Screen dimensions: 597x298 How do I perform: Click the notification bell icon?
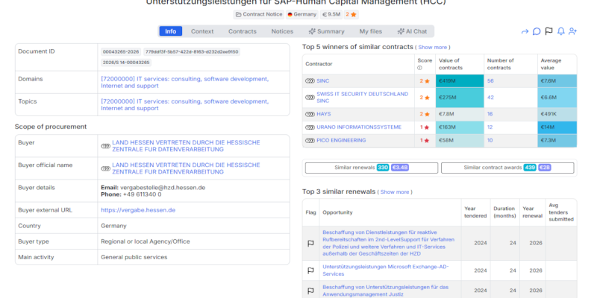coord(561,31)
